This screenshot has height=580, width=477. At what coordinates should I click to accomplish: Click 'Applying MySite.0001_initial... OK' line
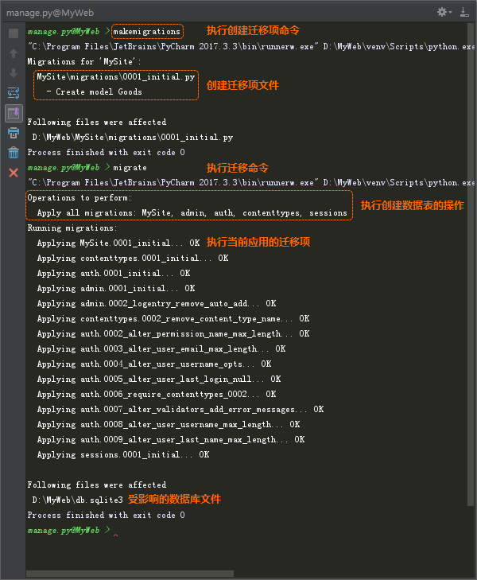coord(118,243)
